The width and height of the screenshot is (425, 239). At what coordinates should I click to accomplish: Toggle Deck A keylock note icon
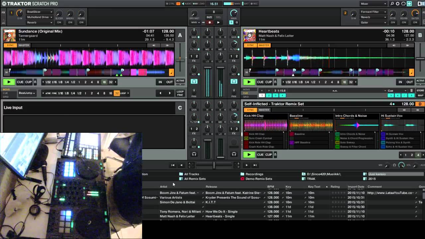tap(171, 72)
